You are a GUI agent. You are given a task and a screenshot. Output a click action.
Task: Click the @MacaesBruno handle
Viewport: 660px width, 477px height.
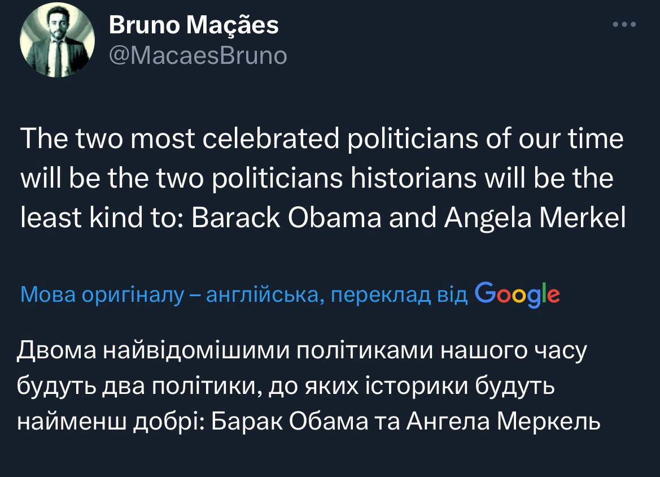[x=197, y=55]
